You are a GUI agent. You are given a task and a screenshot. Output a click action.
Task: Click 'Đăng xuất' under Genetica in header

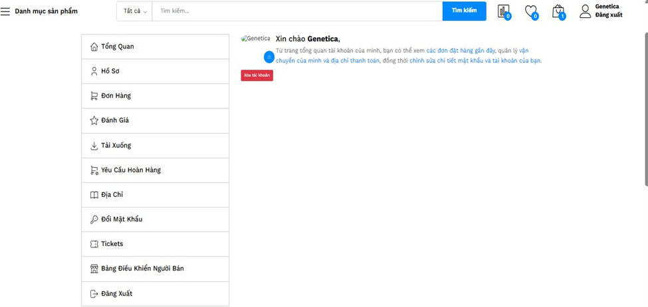point(608,15)
